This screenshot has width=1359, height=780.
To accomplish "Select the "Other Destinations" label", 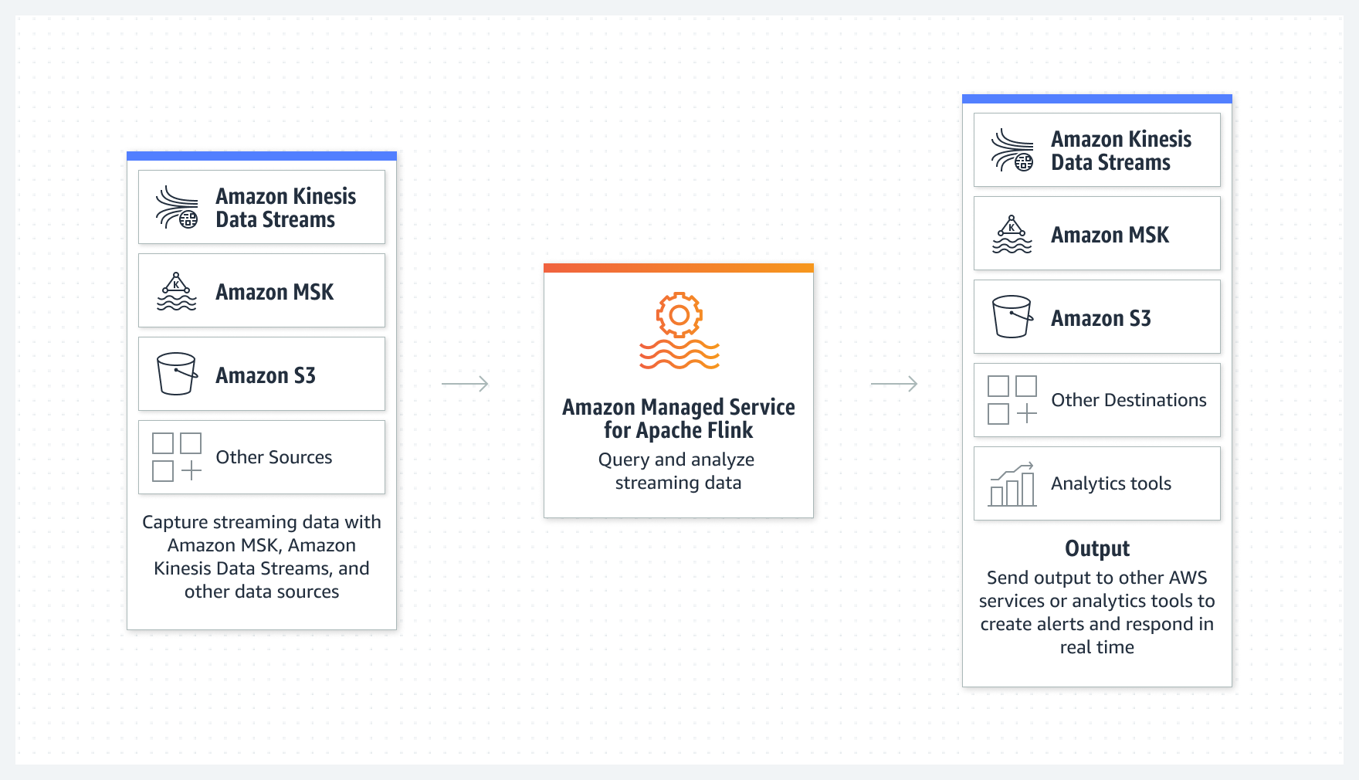I will pyautogui.click(x=1129, y=400).
